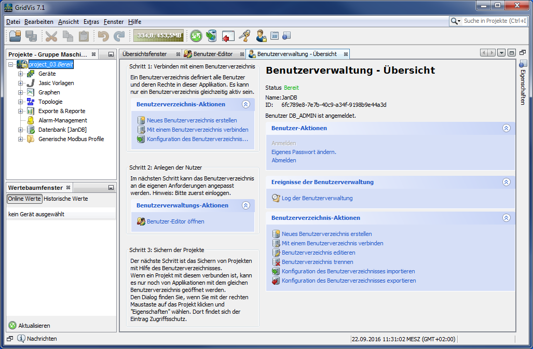Open the Ansicht menu
533x349 pixels.
pos(69,22)
